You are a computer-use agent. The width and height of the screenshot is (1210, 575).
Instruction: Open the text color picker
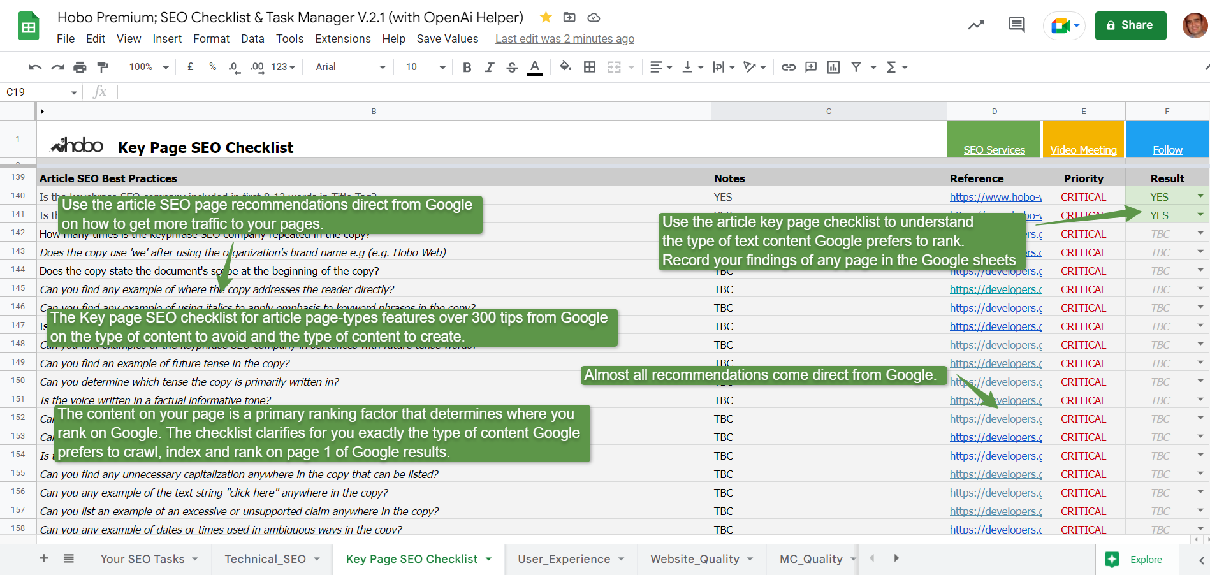pyautogui.click(x=535, y=67)
